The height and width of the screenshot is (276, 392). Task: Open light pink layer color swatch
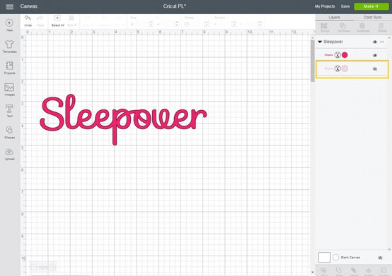point(345,68)
